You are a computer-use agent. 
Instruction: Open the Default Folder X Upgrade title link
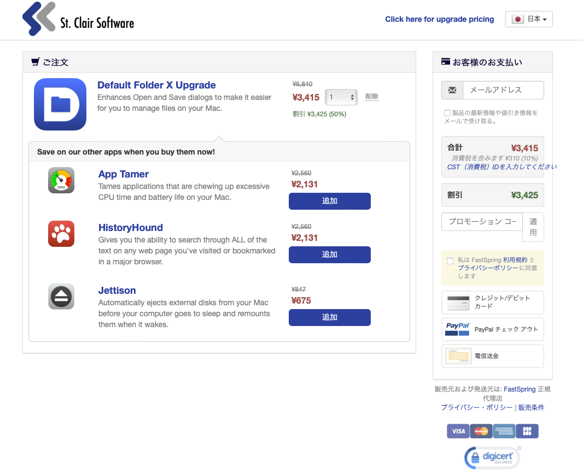point(156,85)
